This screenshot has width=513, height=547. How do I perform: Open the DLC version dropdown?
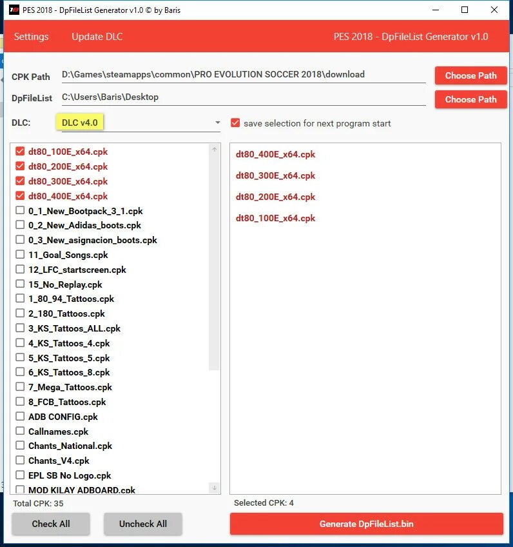tap(140, 123)
